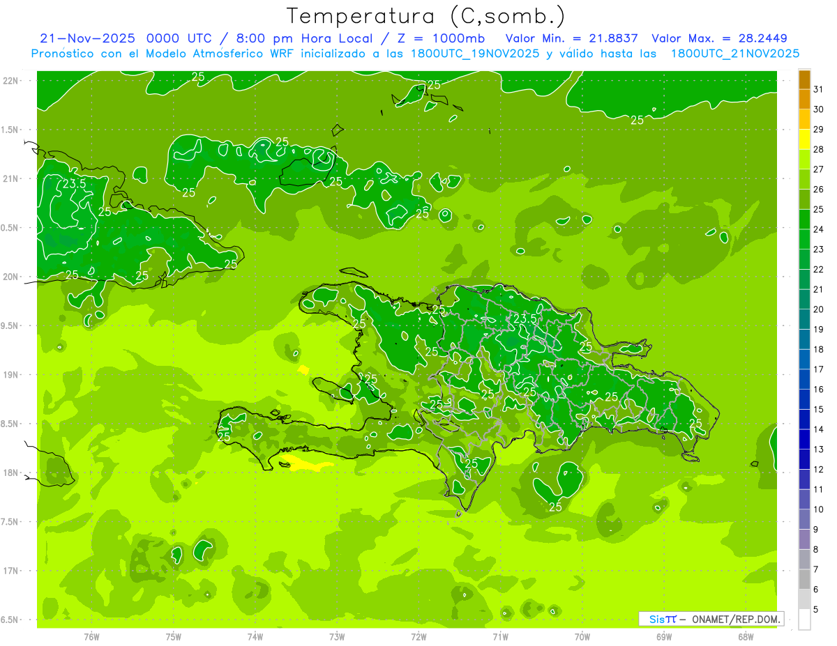This screenshot has width=837, height=646.
Task: Click the '72W' longitude axis label
Action: (x=418, y=637)
